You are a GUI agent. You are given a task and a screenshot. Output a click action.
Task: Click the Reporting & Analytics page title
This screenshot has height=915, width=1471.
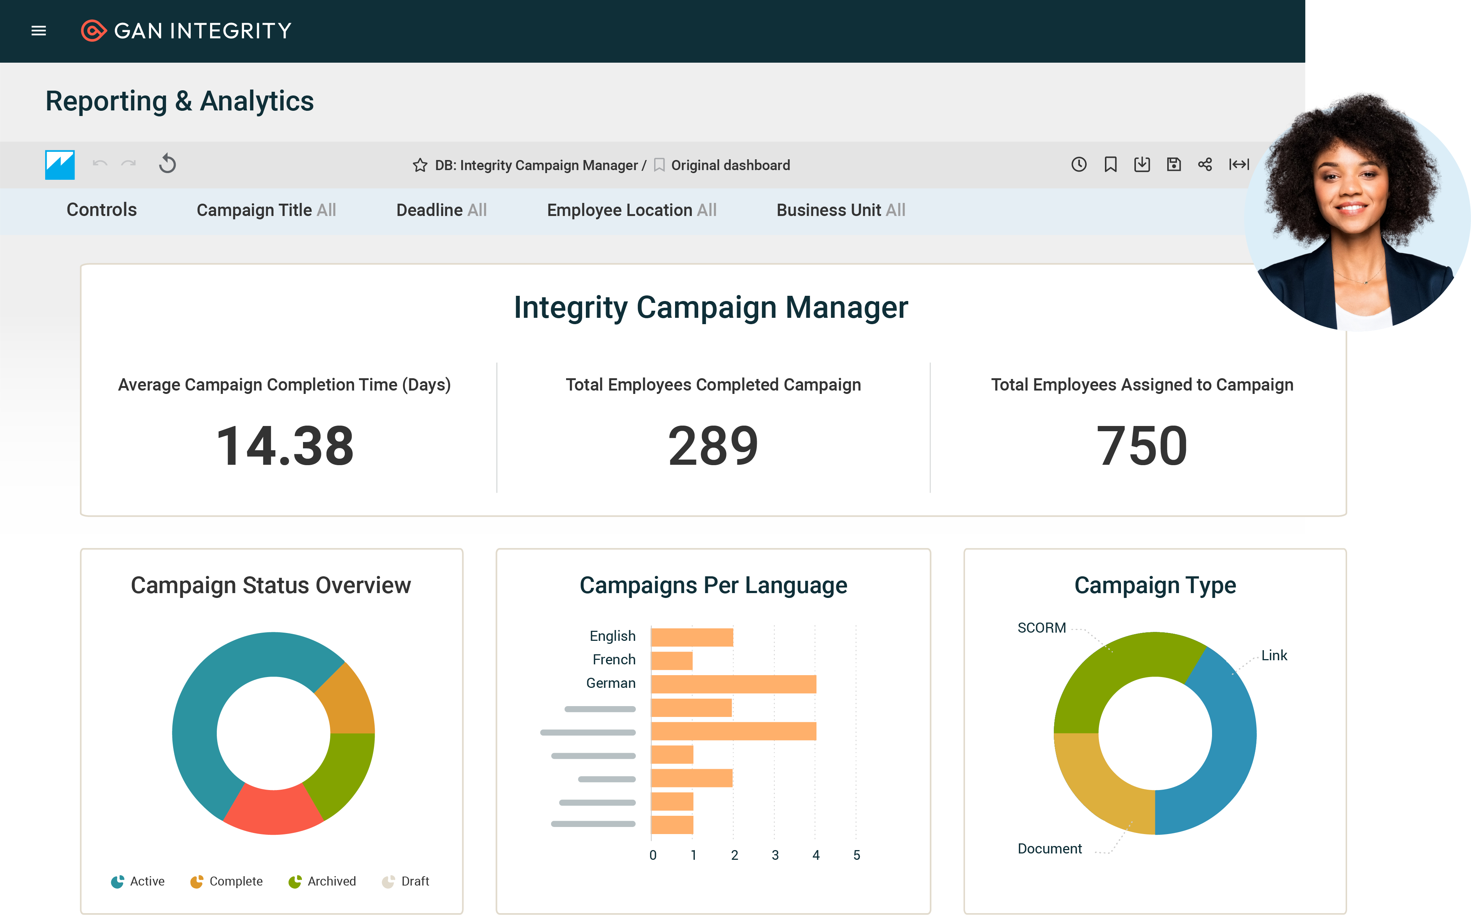click(180, 101)
